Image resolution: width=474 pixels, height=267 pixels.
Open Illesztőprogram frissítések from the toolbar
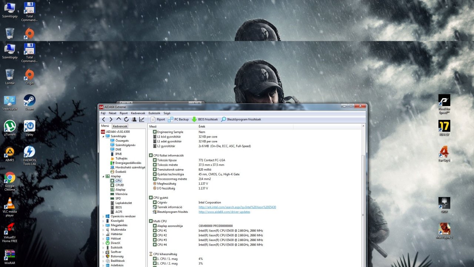point(241,119)
